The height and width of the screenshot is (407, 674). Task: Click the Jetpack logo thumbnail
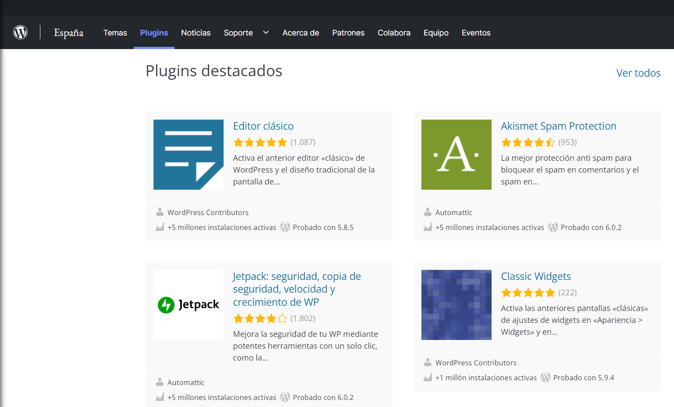pyautogui.click(x=189, y=305)
